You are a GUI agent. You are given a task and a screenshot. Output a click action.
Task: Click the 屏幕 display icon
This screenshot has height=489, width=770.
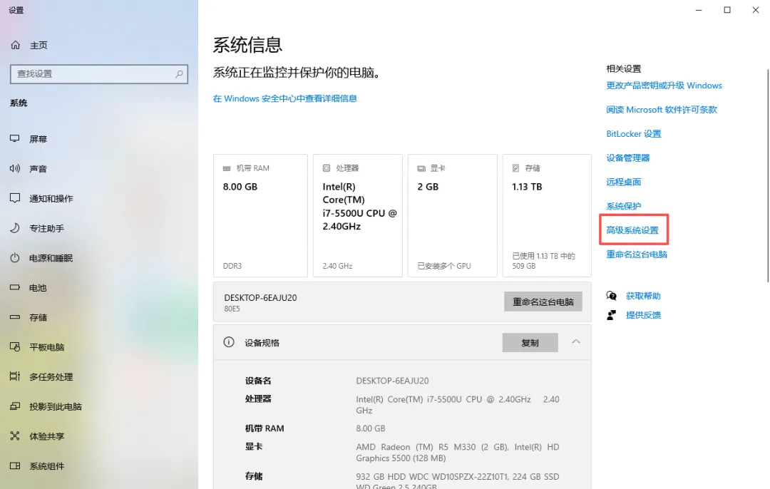click(x=15, y=139)
